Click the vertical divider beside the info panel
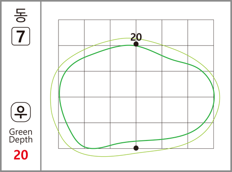The width and height of the screenshot is (232, 172). click(41, 86)
